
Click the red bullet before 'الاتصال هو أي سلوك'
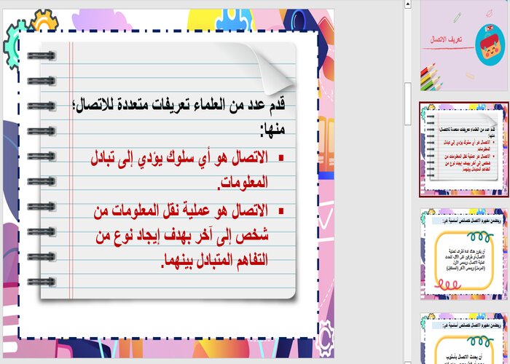[281, 158]
